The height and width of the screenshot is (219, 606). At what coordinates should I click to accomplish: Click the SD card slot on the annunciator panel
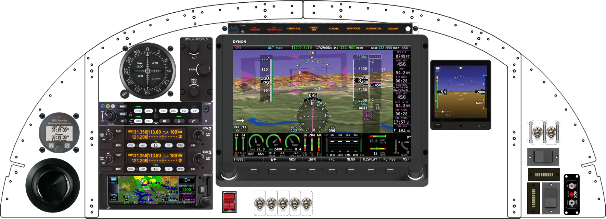point(234,30)
